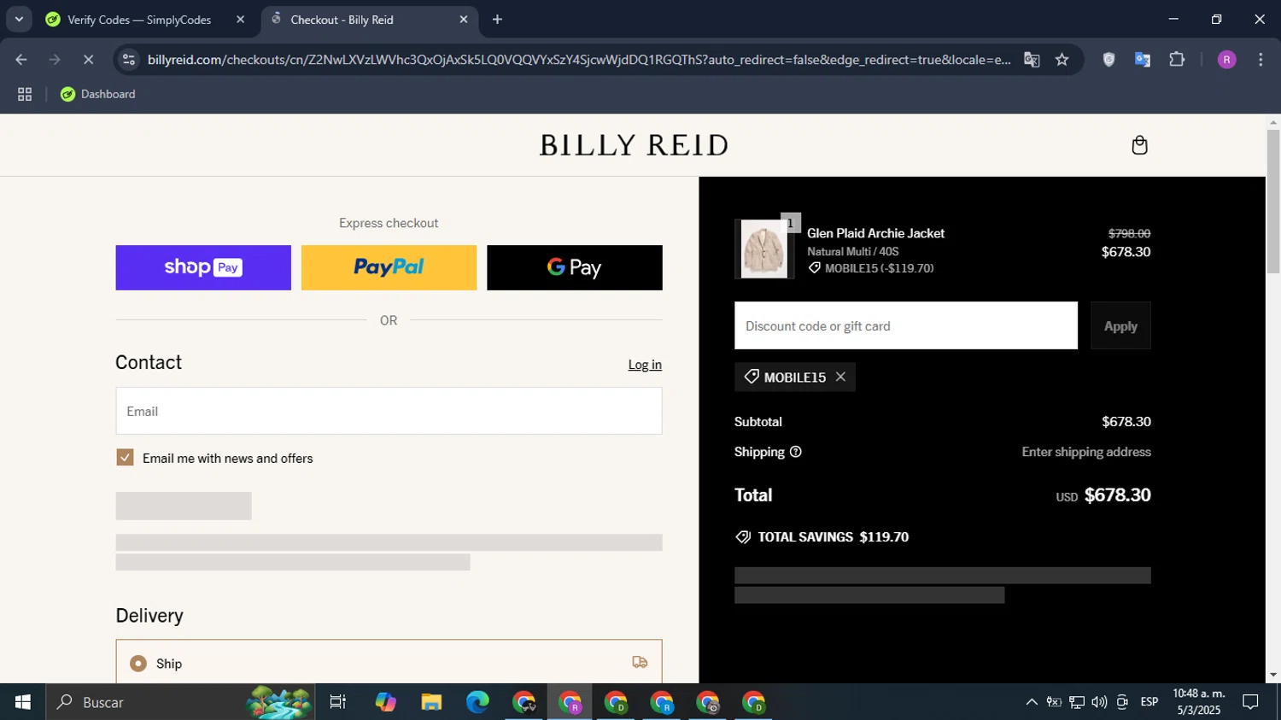Open the Chrome profile avatar
This screenshot has width=1281, height=720.
click(x=1226, y=60)
